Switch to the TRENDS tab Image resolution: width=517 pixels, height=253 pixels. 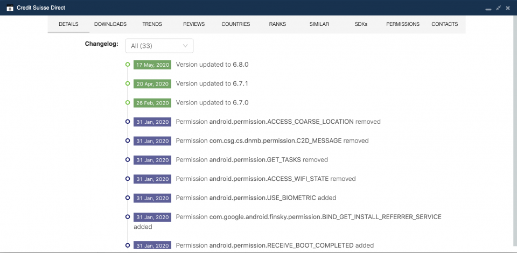152,24
